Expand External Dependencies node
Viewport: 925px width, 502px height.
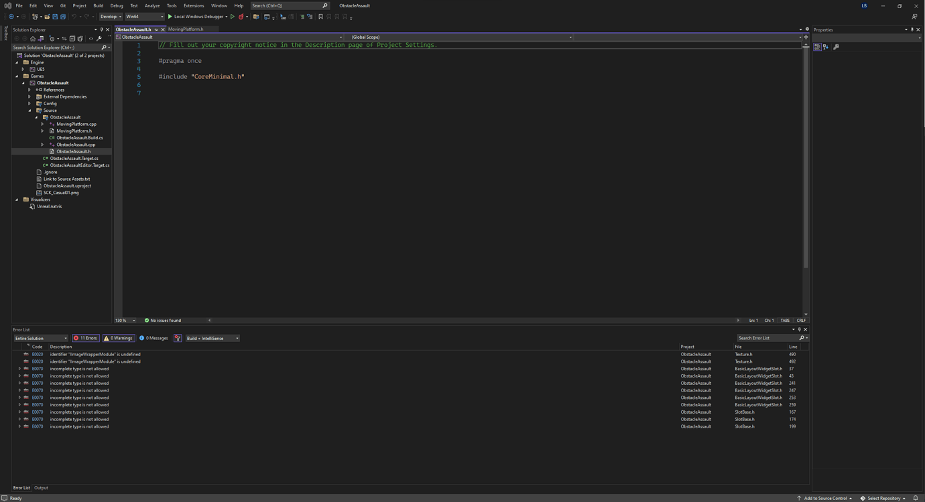coord(29,96)
